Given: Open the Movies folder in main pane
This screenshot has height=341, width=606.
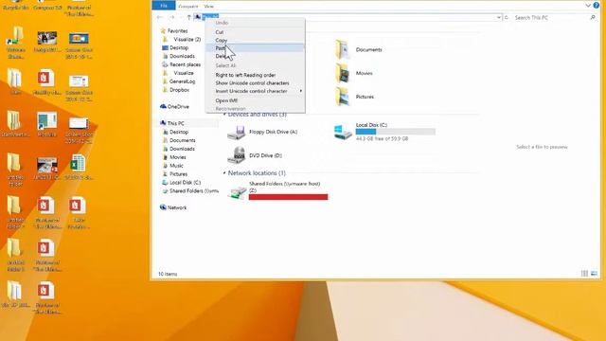Looking at the screenshot, I should pos(353,73).
